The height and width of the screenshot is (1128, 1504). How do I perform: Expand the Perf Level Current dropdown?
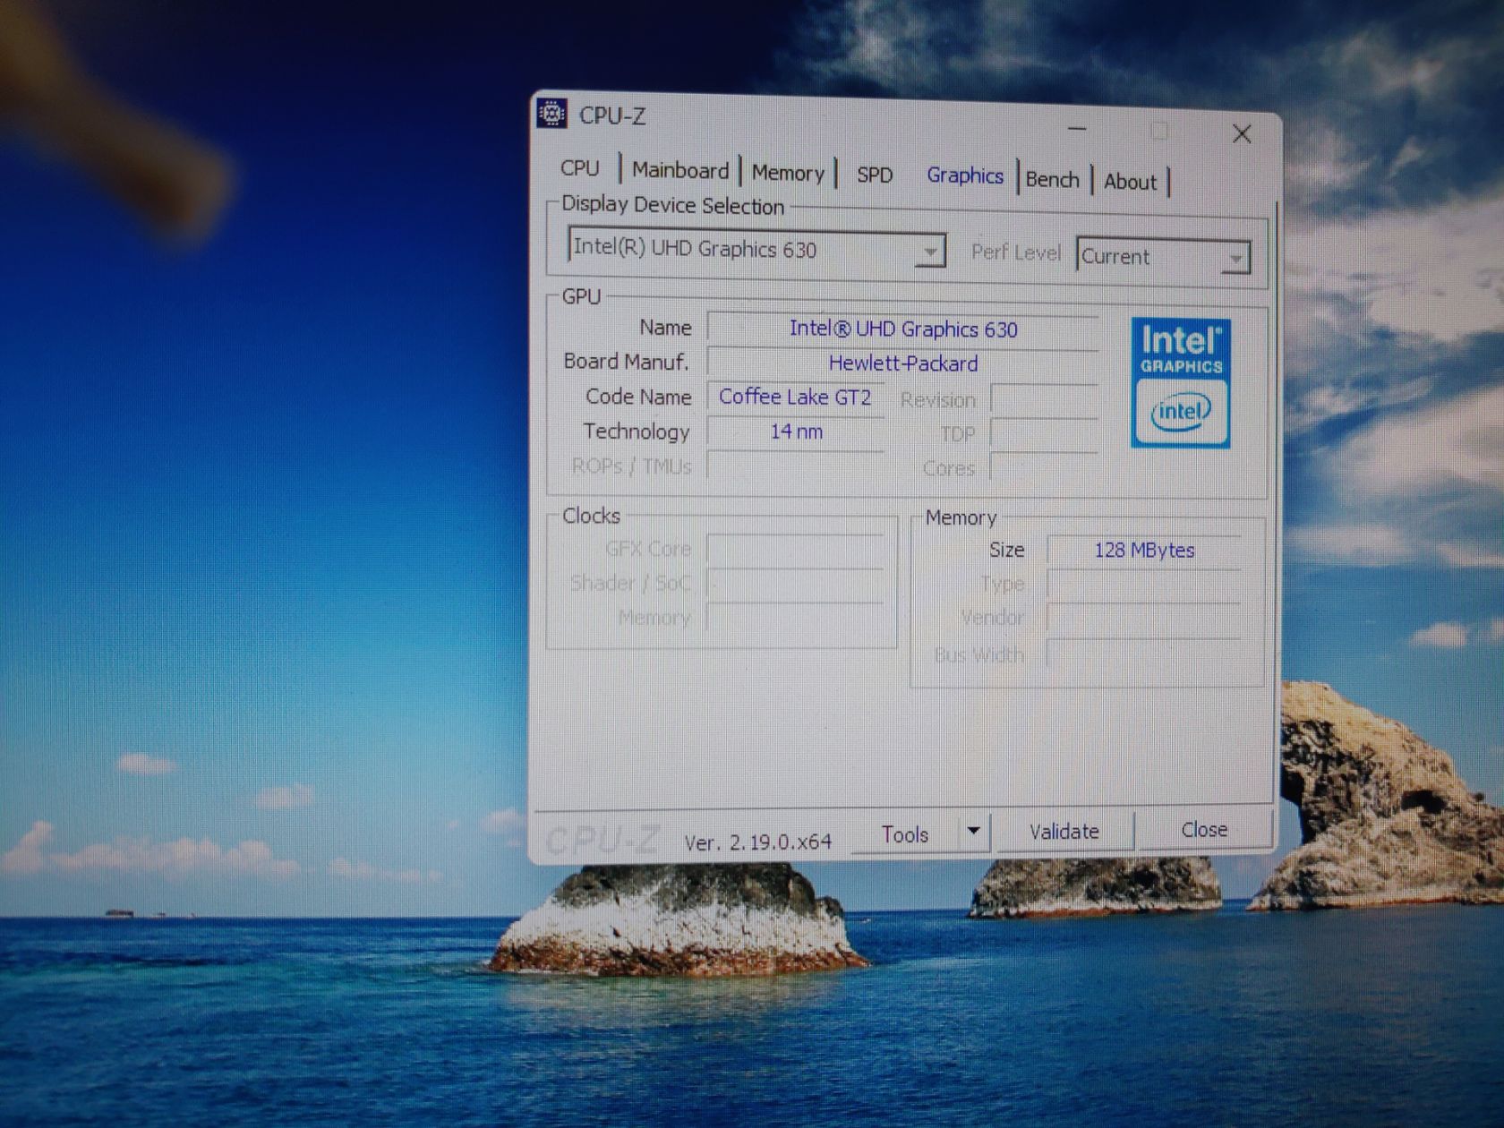pyautogui.click(x=1163, y=256)
